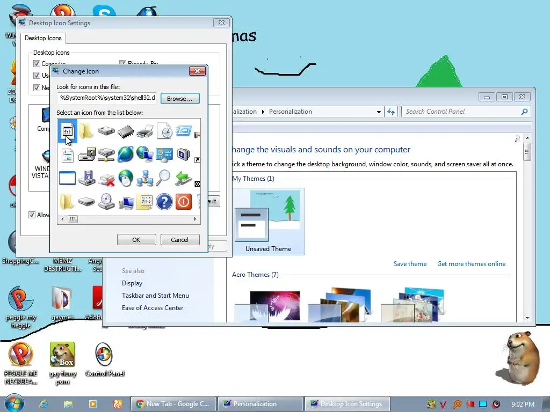Click the Browse... button
Viewport: 550px width, 412px height.
pos(180,99)
